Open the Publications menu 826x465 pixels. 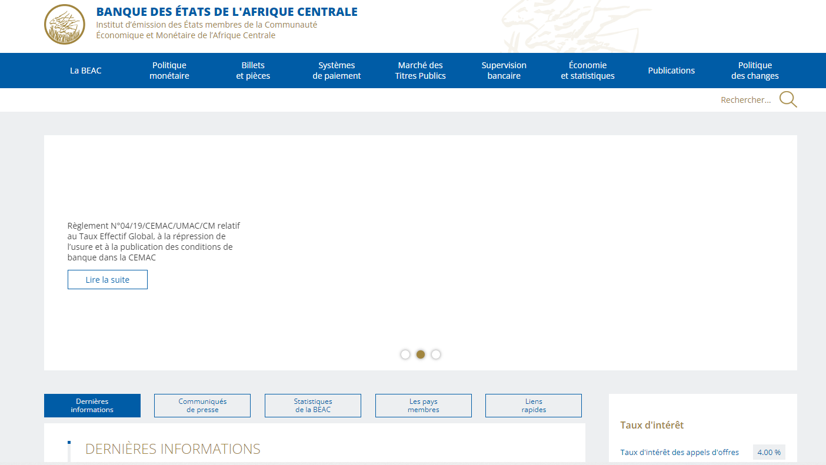pyautogui.click(x=671, y=71)
